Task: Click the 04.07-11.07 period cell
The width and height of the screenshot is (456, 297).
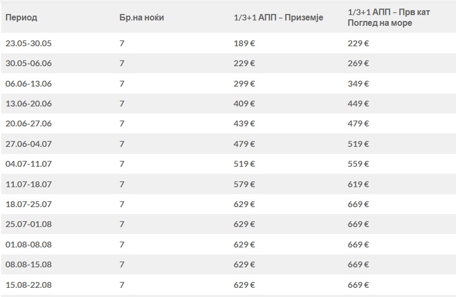Action: click(x=28, y=164)
